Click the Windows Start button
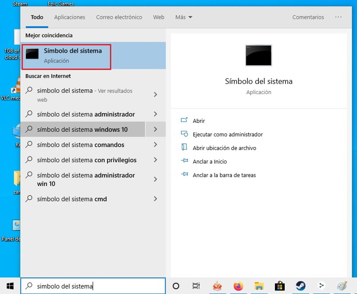The height and width of the screenshot is (294, 357). (10, 286)
